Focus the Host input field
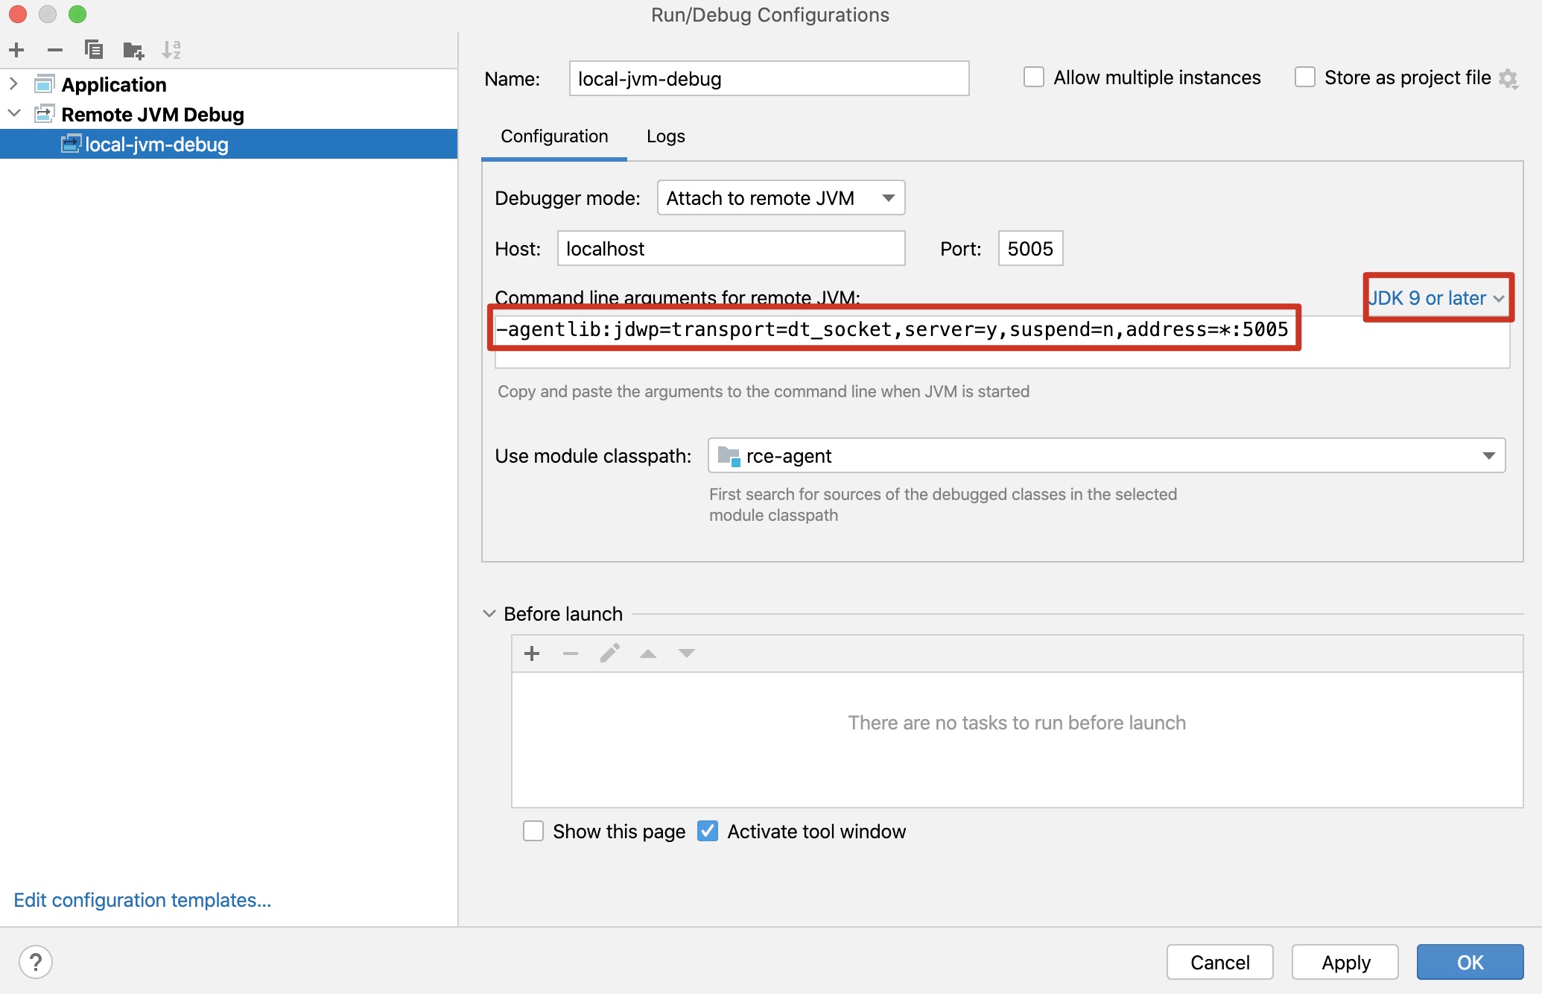This screenshot has width=1542, height=994. coord(731,248)
